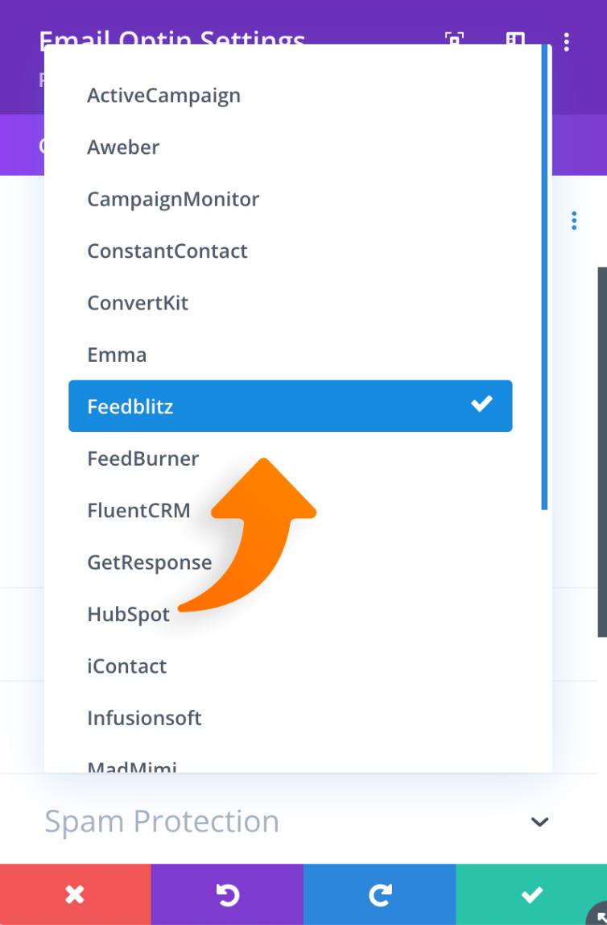Open the Spam Protection chevron
Screen dimensions: 607x925
click(539, 822)
